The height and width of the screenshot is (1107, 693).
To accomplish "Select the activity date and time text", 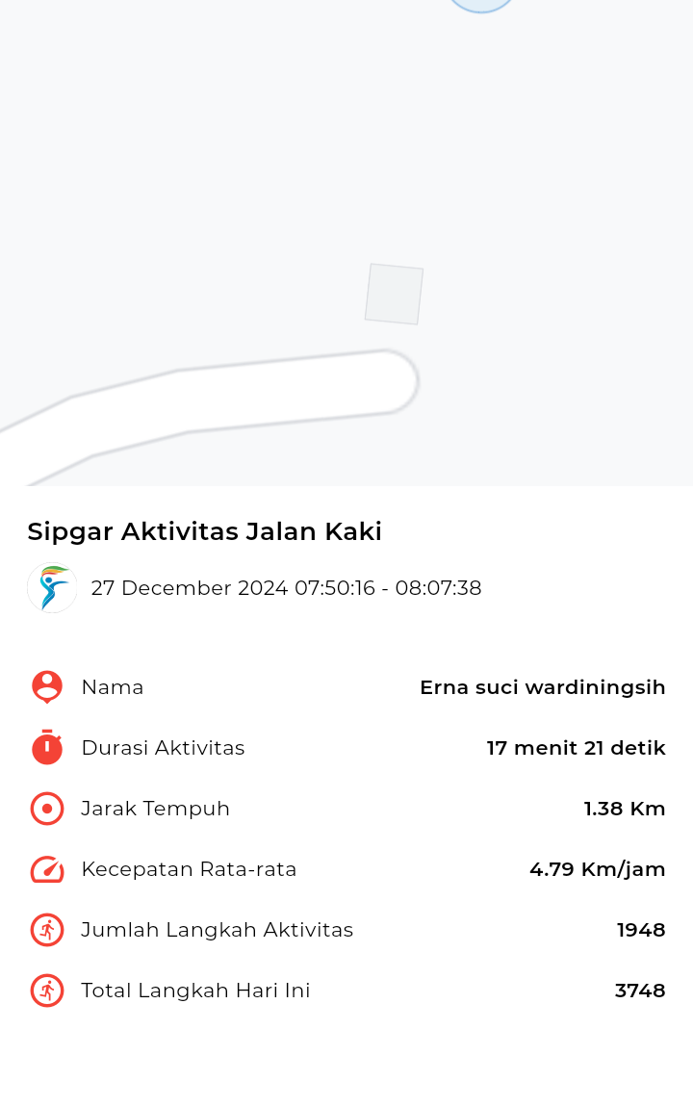I will click(286, 587).
